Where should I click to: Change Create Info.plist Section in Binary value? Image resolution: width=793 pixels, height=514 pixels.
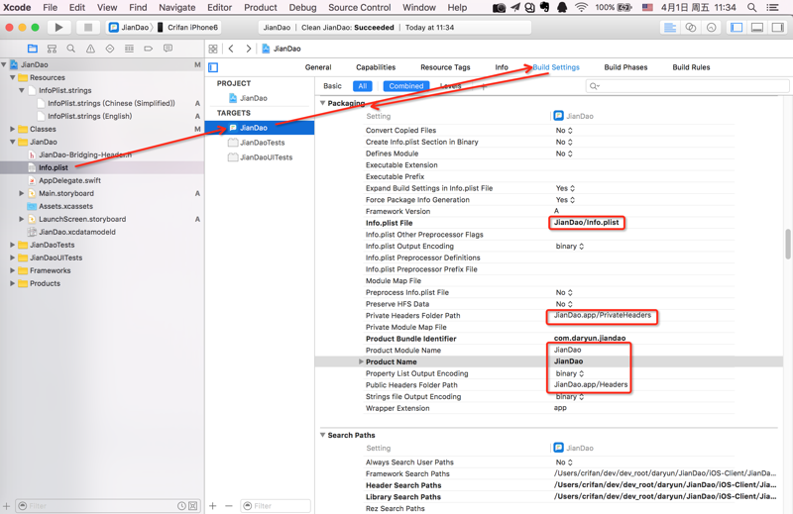(x=564, y=142)
